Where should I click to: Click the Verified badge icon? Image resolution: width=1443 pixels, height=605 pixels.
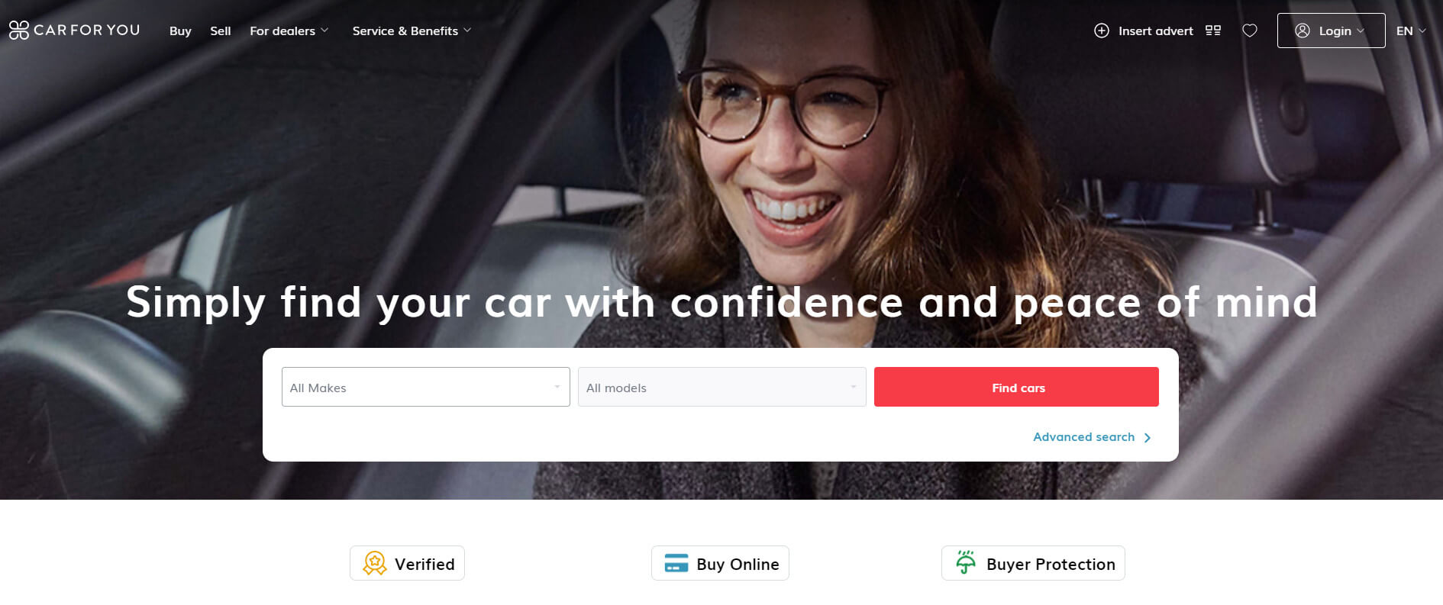pos(374,563)
